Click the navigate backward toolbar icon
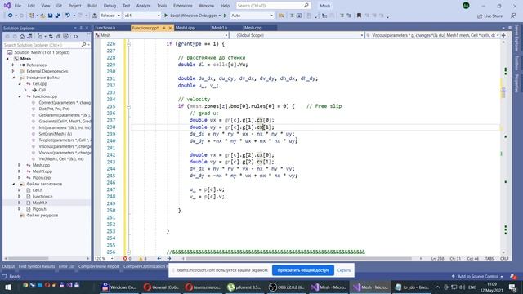Viewport: 523px width, 294px height. [11, 16]
